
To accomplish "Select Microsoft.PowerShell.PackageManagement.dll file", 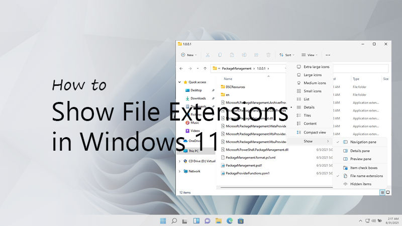I will pos(257,150).
